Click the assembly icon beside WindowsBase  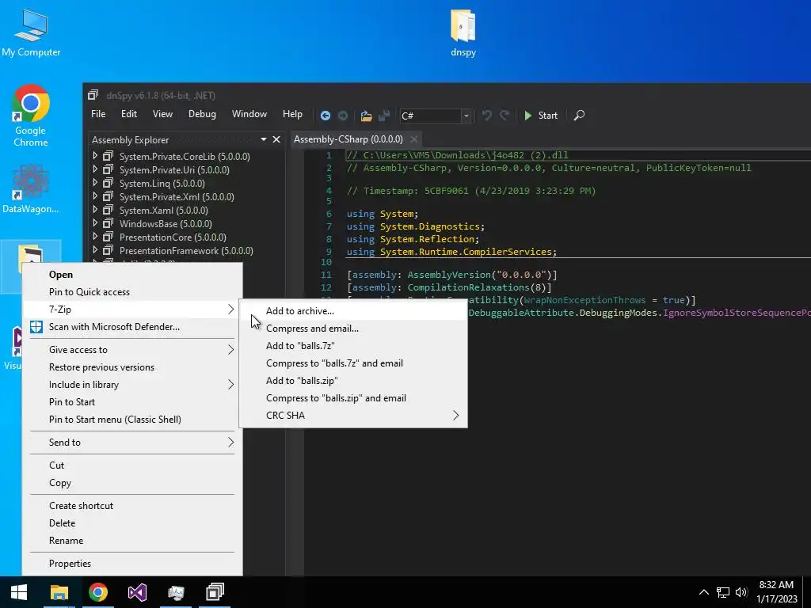(x=108, y=223)
